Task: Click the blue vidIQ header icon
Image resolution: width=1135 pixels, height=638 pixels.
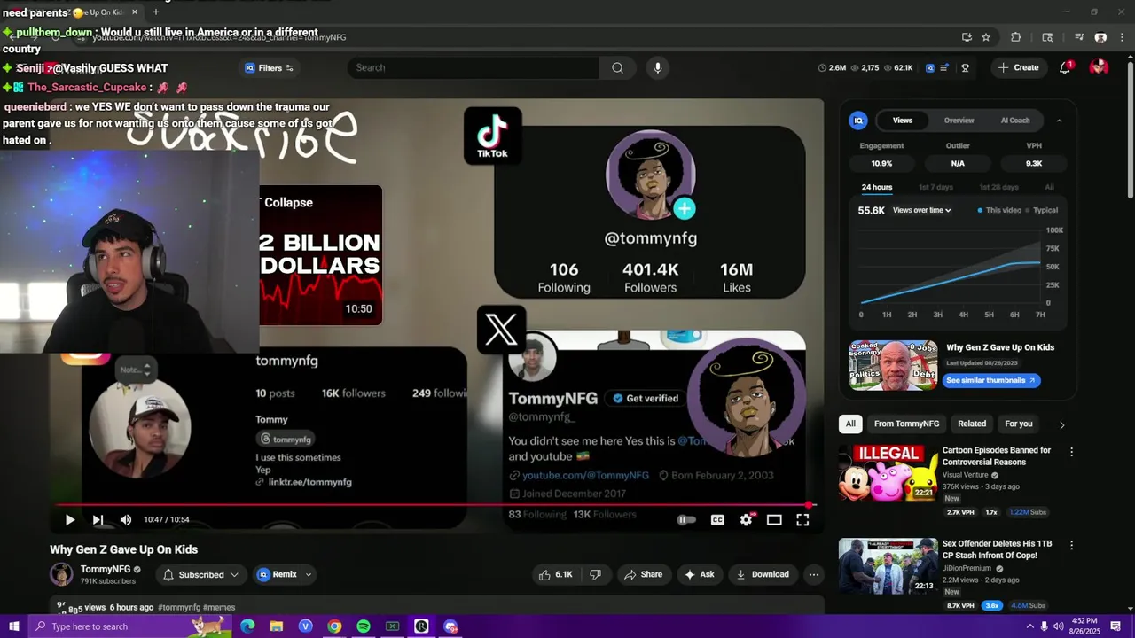Action: coord(929,67)
